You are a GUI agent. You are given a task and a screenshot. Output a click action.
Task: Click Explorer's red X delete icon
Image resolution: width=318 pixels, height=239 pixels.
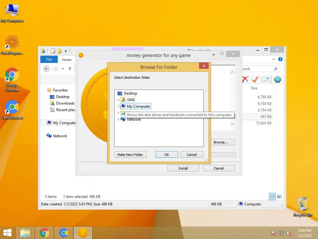[245, 79]
